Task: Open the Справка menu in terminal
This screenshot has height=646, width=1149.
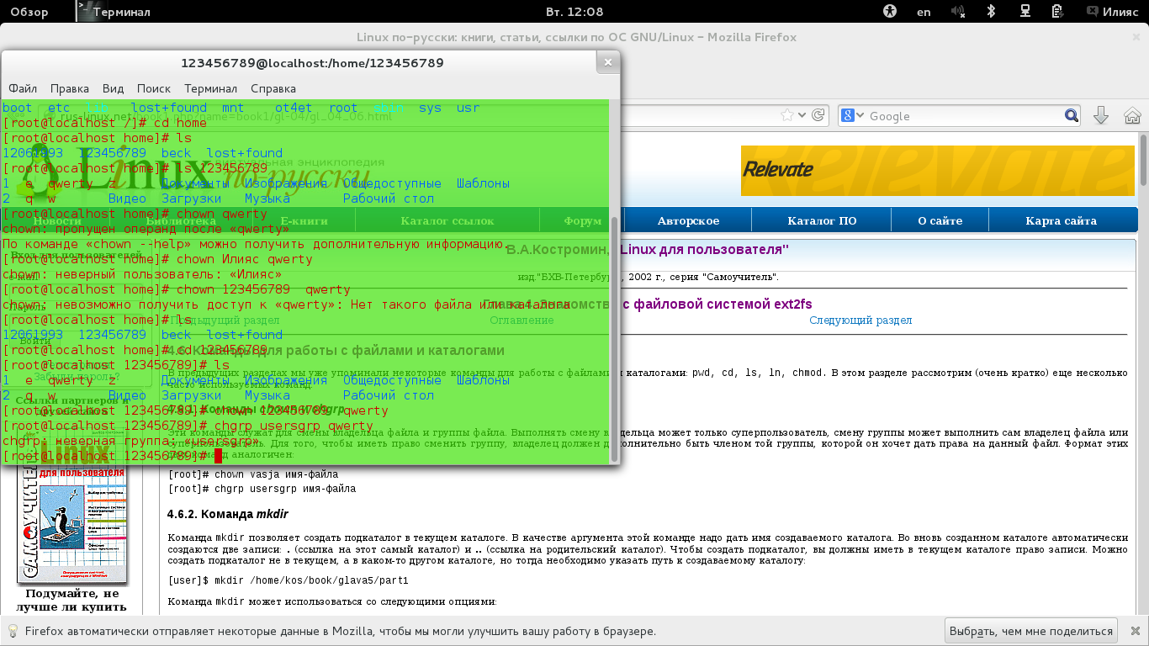Action: (x=273, y=88)
